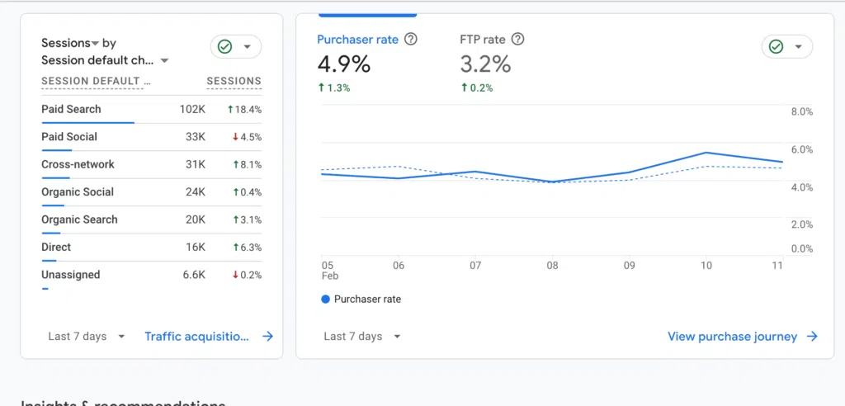Screen dimensions: 845x406
Task: Click the 3.2% FTP rate value
Action: pyautogui.click(x=485, y=64)
